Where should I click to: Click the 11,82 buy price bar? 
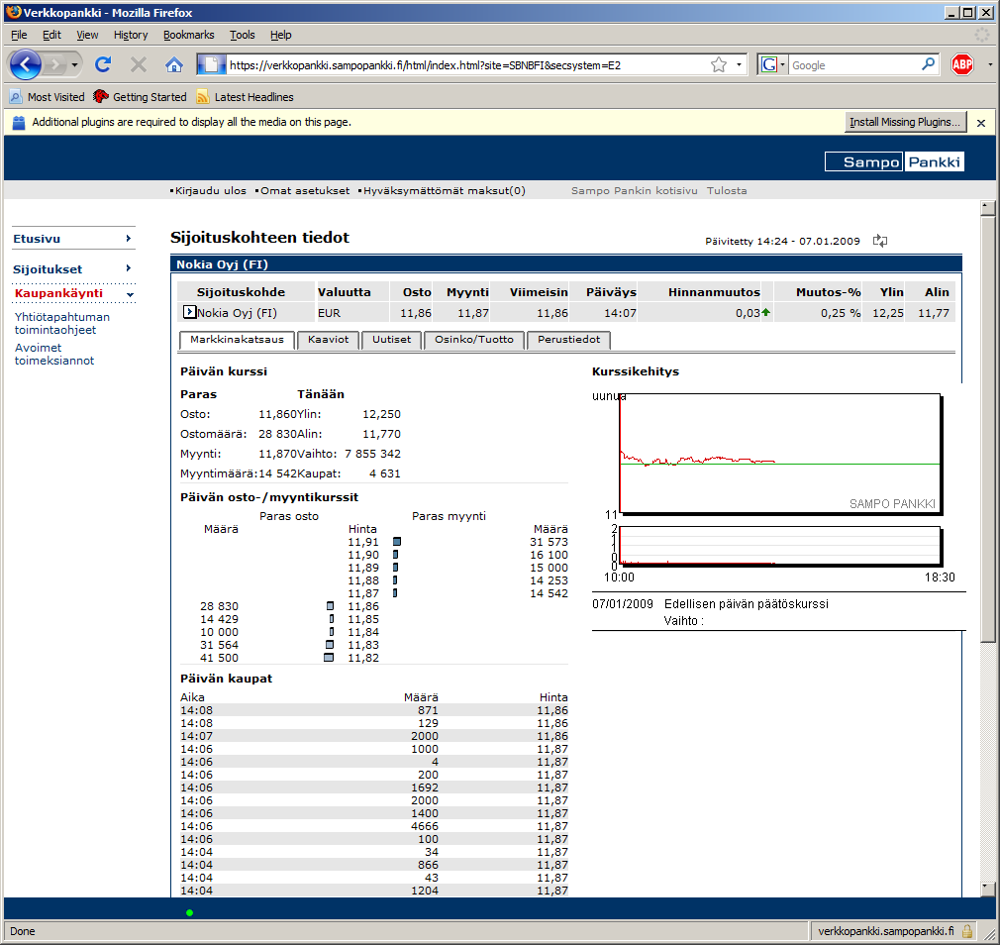tap(329, 658)
